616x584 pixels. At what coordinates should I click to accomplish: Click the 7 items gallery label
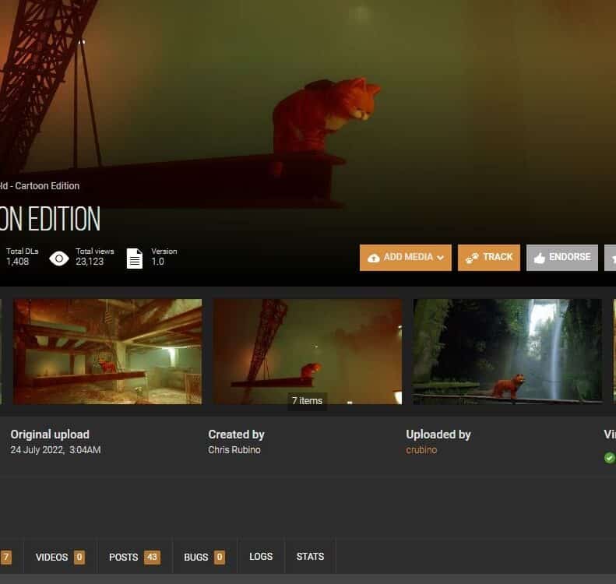(307, 400)
